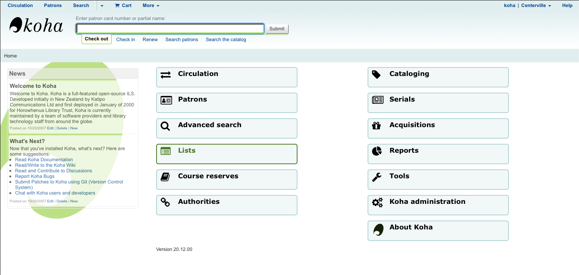
Task: Click the Cataloging tag icon
Action: pyautogui.click(x=376, y=75)
